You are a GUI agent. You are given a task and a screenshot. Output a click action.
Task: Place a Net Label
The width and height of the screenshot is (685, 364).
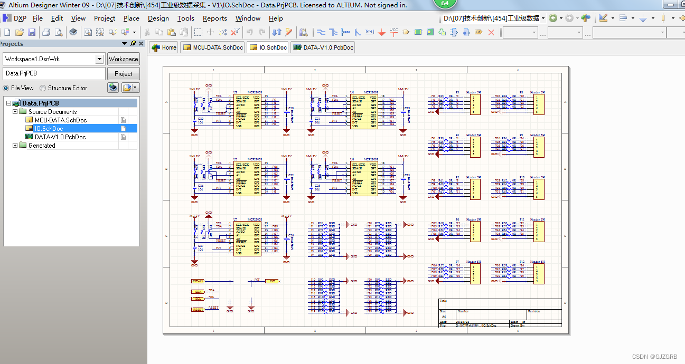370,32
